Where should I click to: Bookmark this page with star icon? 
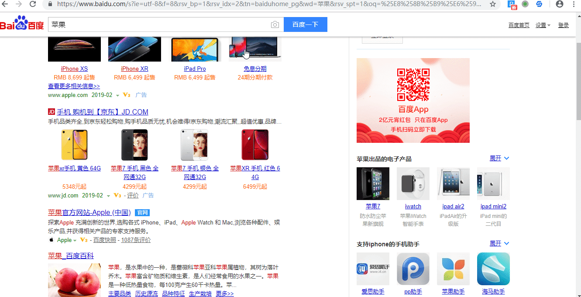(493, 4)
